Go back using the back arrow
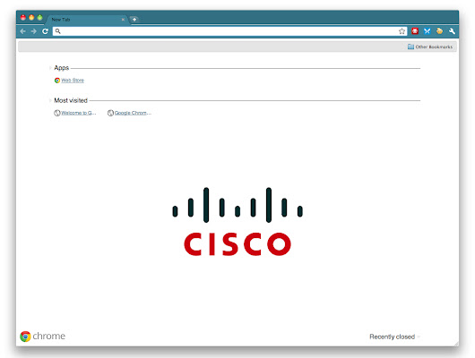 [22, 31]
